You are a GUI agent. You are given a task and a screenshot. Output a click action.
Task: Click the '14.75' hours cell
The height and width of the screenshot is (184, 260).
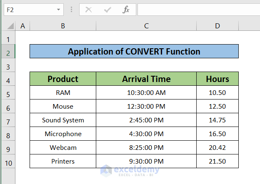[x=217, y=120]
